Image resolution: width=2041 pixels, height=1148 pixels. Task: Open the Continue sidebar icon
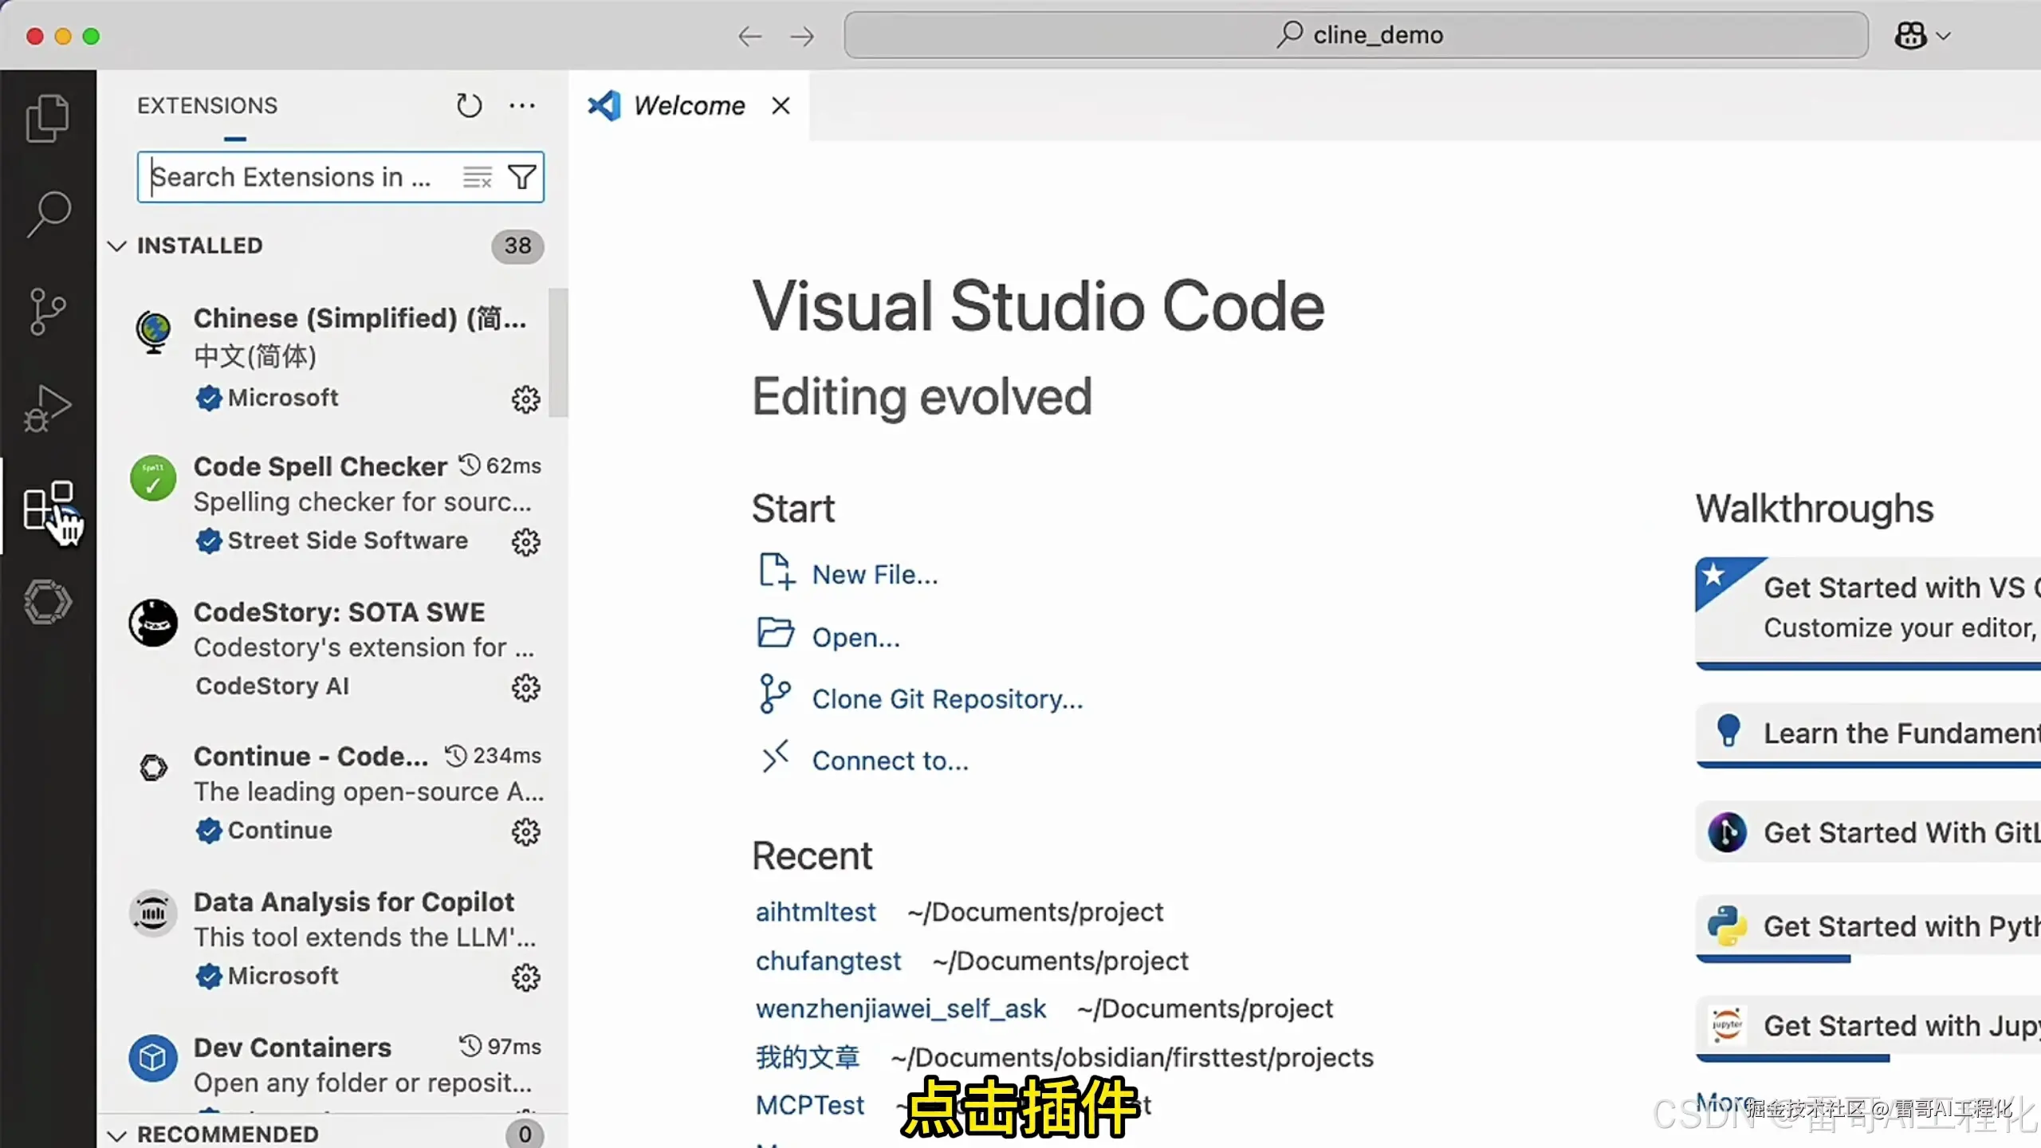coord(48,602)
